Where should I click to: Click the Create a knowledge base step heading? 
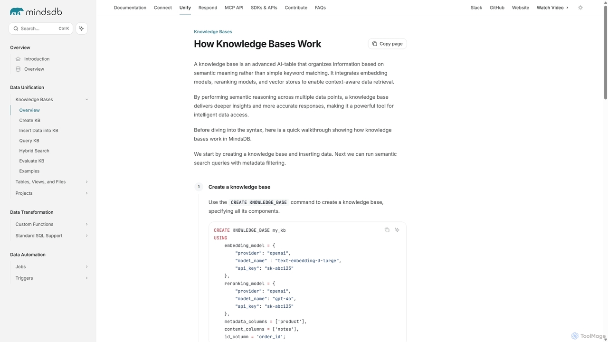239,187
